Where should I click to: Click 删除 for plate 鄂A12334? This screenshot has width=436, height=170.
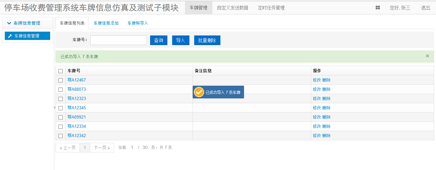click(326, 126)
